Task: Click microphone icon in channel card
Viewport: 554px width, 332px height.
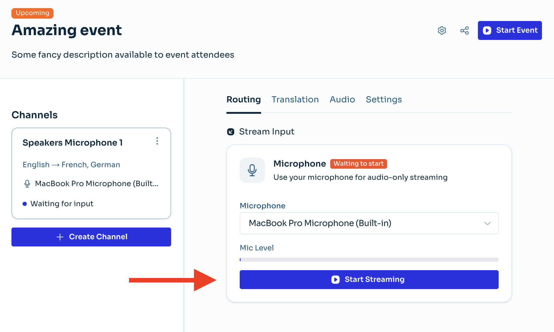Action: [27, 184]
